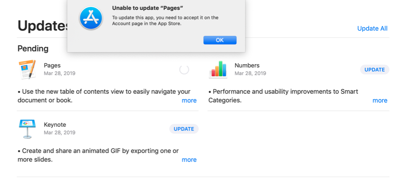The image size is (406, 179).
Task: Click the Keynote animated GIF description text
Action: tap(98, 155)
